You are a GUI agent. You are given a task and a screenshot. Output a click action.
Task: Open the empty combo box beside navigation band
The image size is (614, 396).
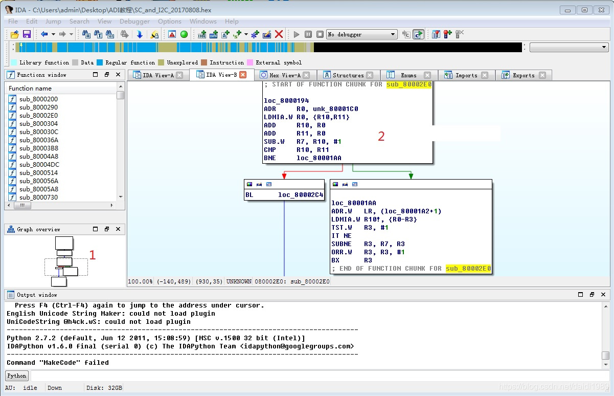tap(568, 48)
